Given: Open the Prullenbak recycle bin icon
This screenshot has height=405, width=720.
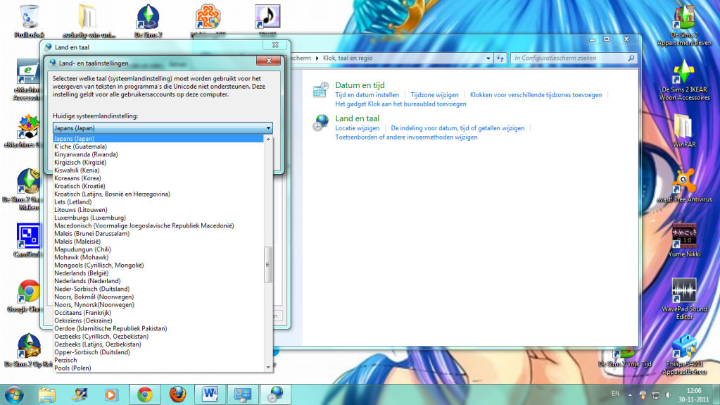Looking at the screenshot, I should coord(30,17).
